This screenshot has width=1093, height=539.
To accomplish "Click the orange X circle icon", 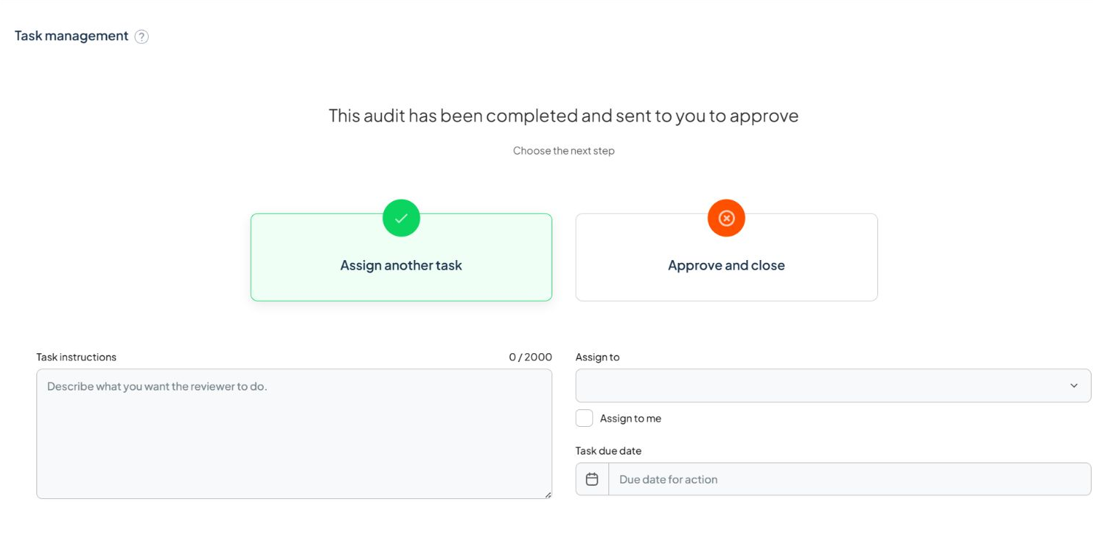I will click(726, 218).
